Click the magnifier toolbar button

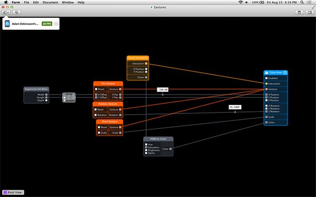coord(16,13)
